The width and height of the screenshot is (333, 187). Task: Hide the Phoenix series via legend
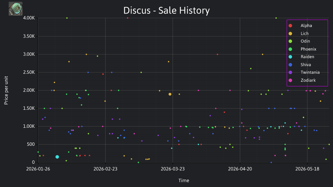(x=302, y=49)
